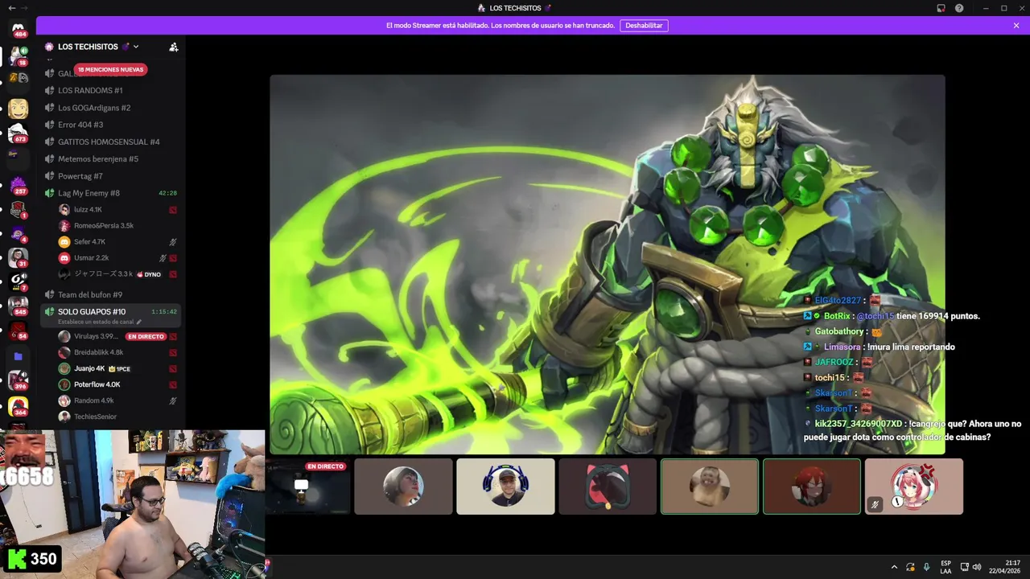The image size is (1030, 579).
Task: Click Usmar's muted microphone icon
Action: 163,258
